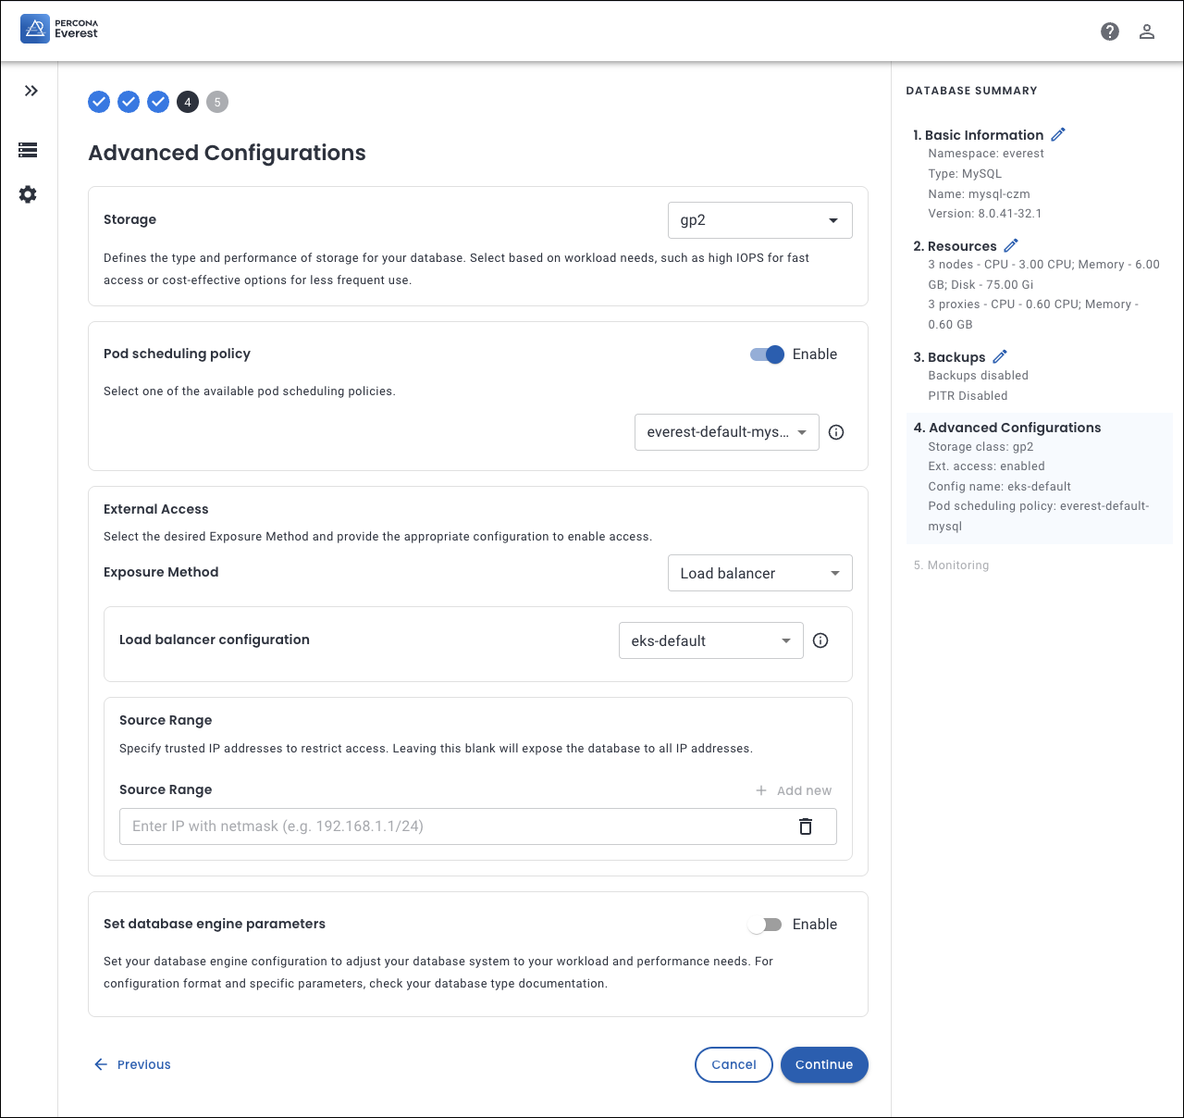Disable the Pod scheduling policy toggle
1184x1118 pixels.
click(x=767, y=354)
